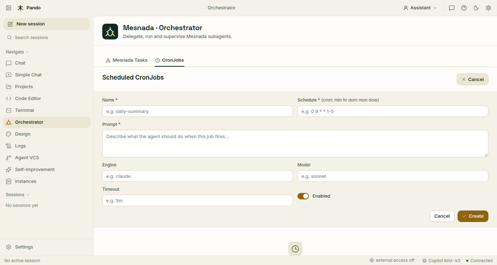Open the chat bubble icon in header

[x=452, y=8]
